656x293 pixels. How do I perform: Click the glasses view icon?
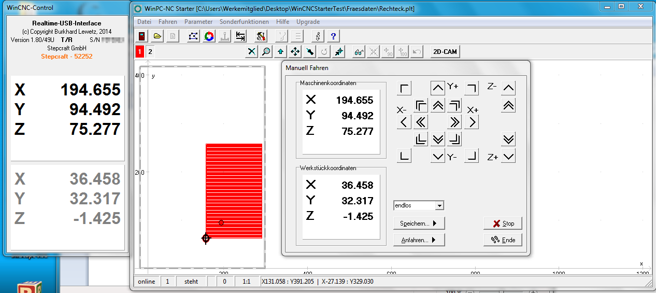coord(359,51)
